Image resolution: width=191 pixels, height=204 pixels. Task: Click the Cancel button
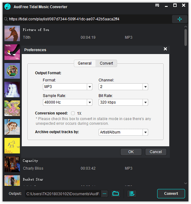(x=156, y=152)
